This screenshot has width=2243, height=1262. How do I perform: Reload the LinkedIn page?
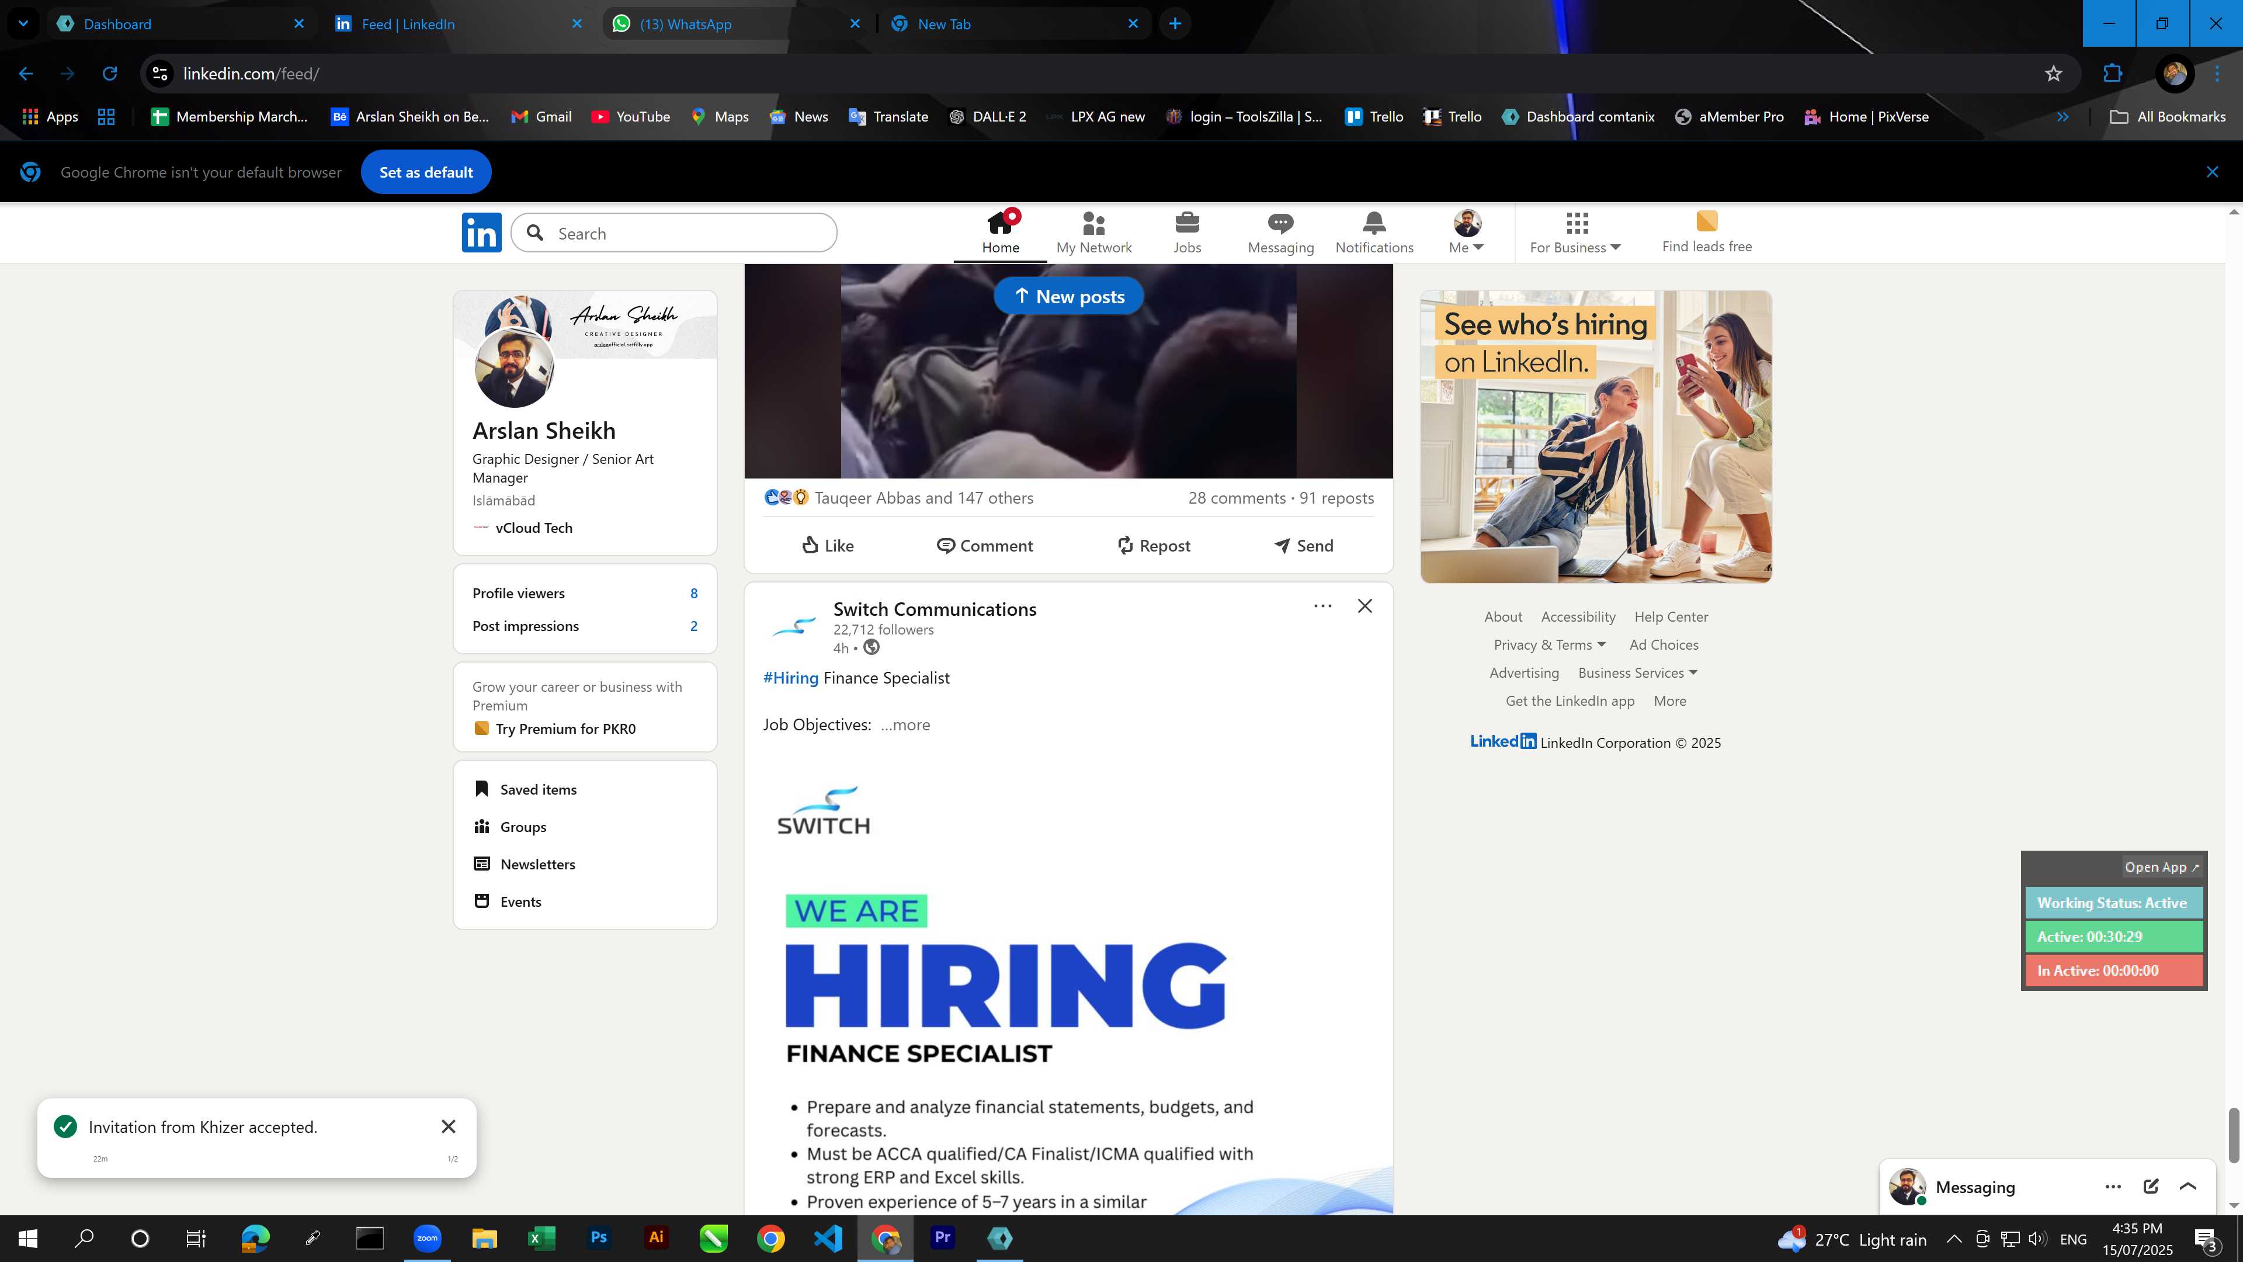pyautogui.click(x=110, y=74)
